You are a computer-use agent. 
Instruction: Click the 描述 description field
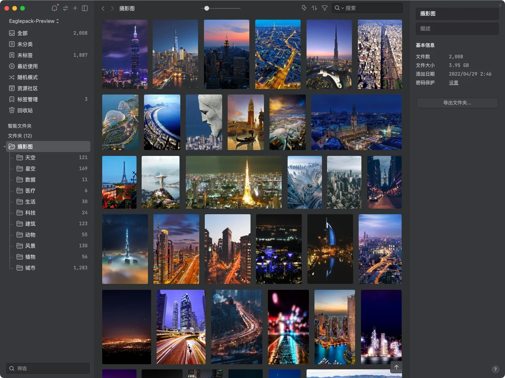(457, 28)
